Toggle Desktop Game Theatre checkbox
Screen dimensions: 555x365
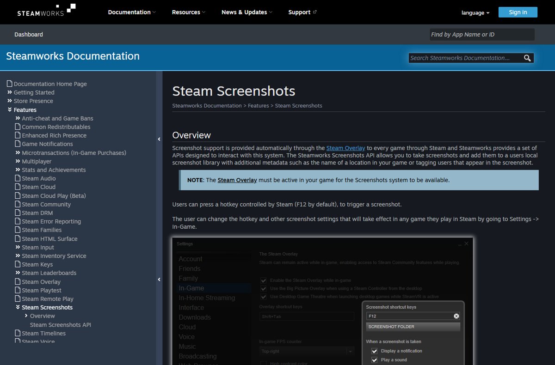tap(263, 297)
